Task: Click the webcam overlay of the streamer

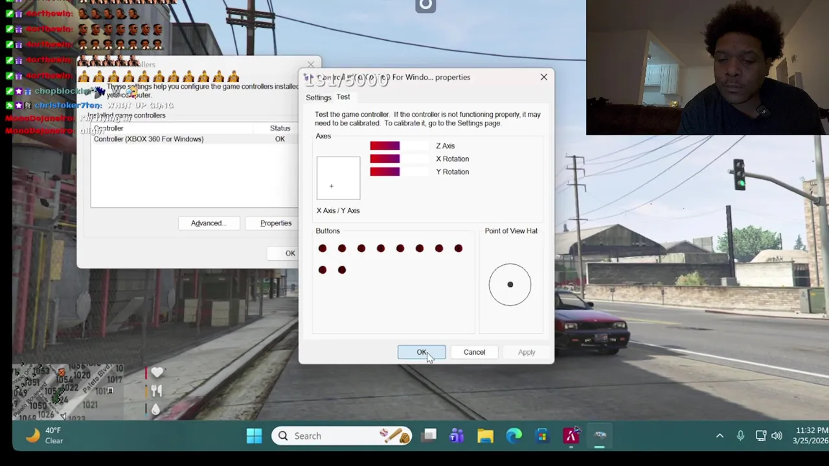Action: tap(707, 67)
